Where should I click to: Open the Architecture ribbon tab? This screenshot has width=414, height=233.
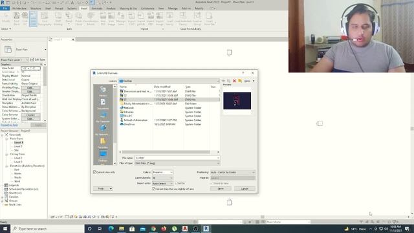coord(19,8)
